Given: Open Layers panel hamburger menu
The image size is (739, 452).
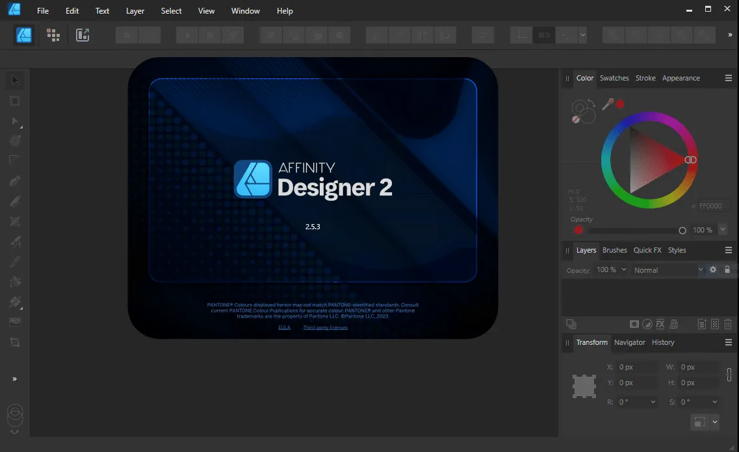Looking at the screenshot, I should (729, 250).
